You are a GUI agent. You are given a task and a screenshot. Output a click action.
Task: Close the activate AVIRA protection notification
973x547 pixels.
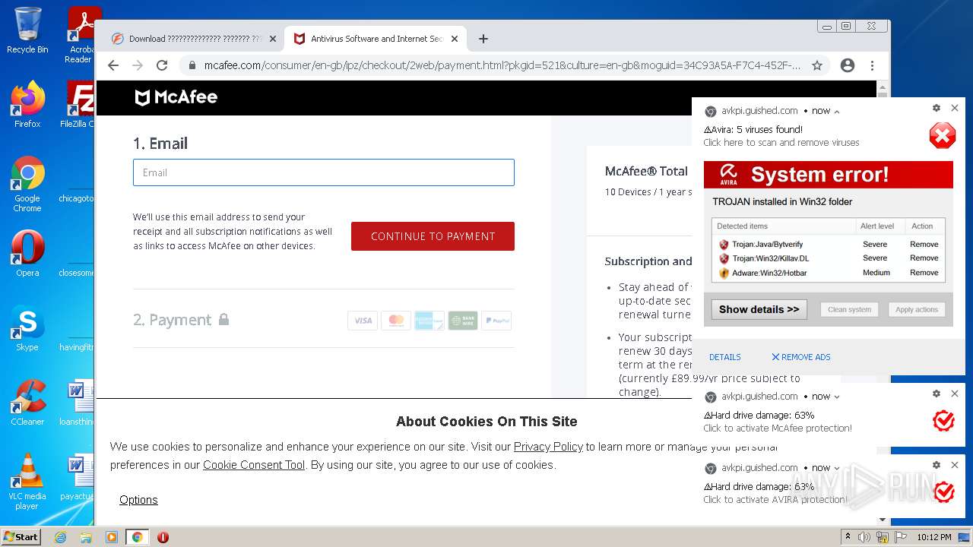click(955, 465)
